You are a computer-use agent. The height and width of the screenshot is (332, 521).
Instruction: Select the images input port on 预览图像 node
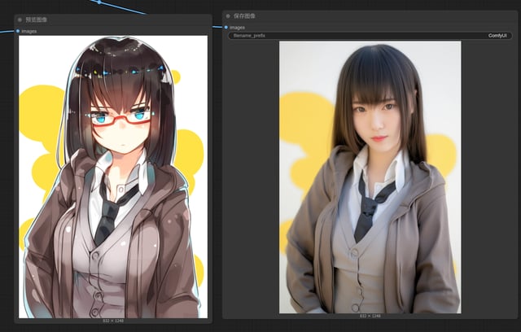(x=18, y=31)
